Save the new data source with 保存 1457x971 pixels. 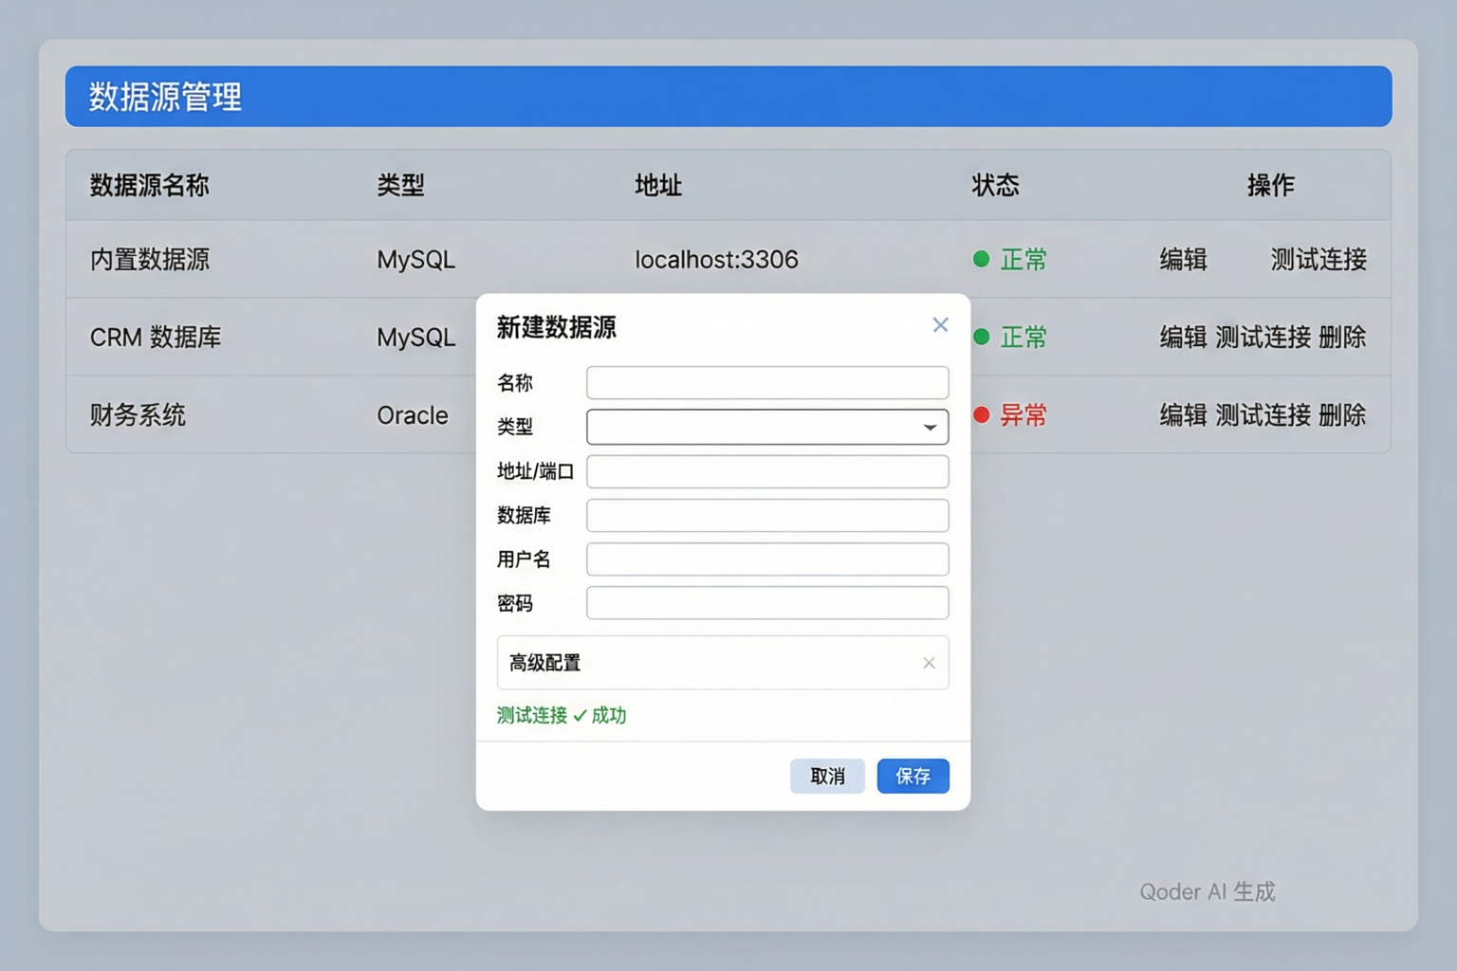point(913,777)
